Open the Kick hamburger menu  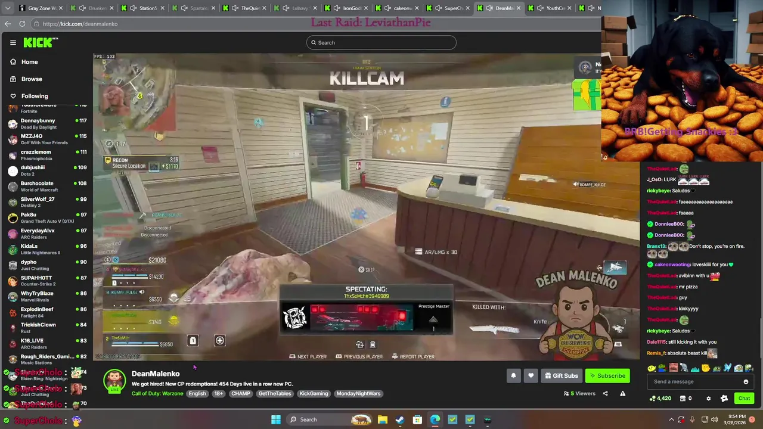pyautogui.click(x=13, y=42)
